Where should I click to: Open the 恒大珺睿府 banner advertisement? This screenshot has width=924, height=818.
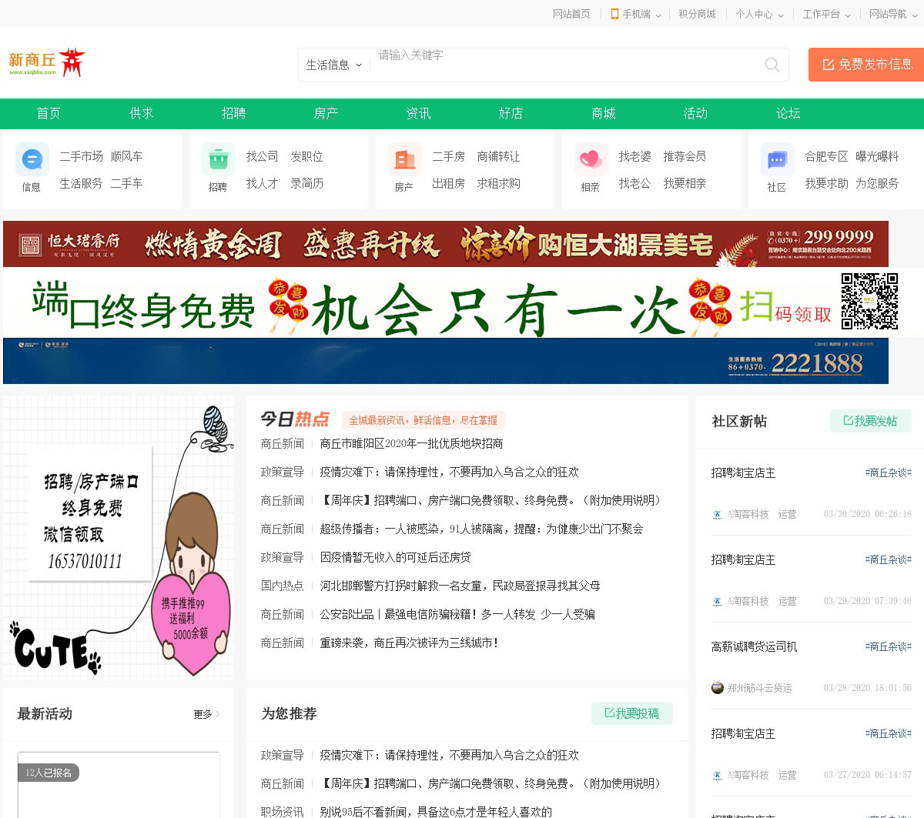click(x=445, y=244)
